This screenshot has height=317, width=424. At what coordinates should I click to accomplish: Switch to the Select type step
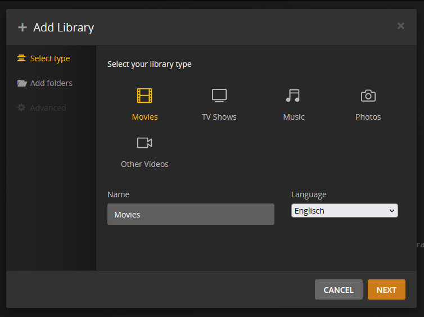coord(50,58)
